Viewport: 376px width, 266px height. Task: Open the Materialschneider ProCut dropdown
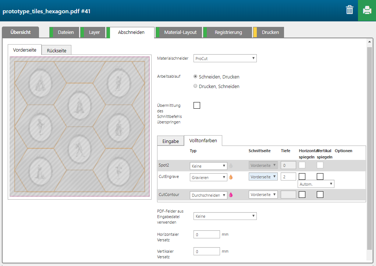click(225, 59)
